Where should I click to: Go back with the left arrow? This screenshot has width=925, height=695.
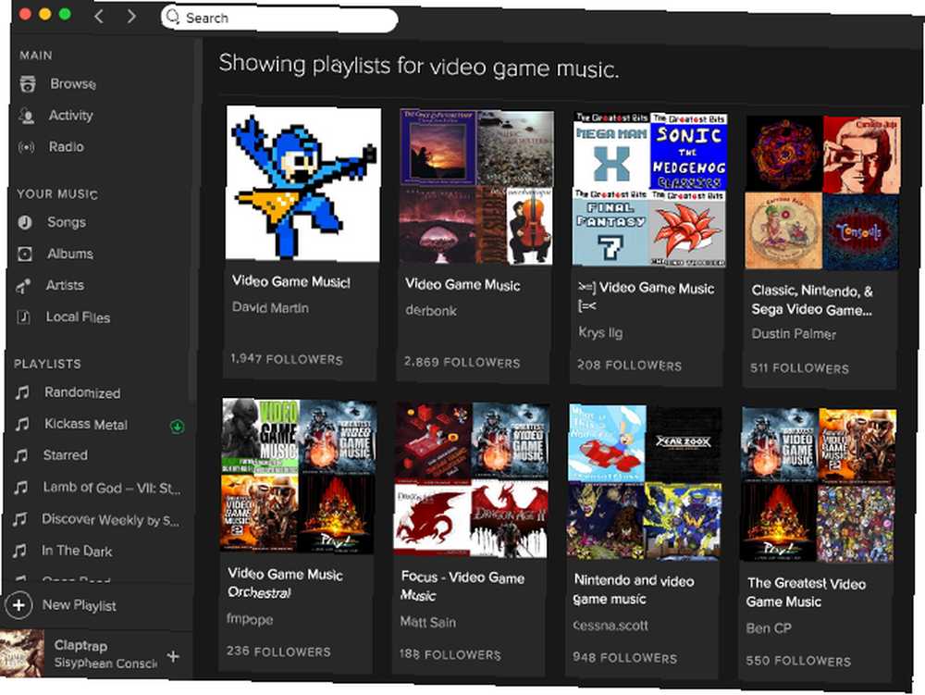[99, 16]
